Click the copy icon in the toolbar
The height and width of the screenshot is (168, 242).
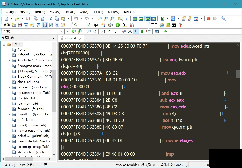point(57,19)
